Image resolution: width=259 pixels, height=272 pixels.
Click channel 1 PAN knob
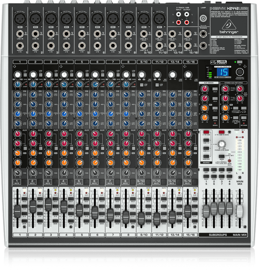(18, 173)
